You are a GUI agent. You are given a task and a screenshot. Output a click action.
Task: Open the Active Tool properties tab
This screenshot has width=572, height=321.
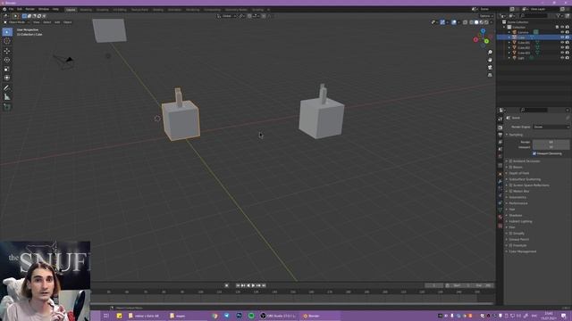coord(500,119)
